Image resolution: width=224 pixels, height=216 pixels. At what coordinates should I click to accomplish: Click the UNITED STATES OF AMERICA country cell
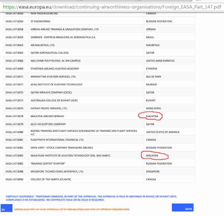tap(162, 132)
